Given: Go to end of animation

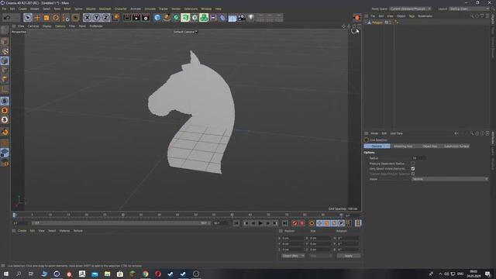Looking at the screenshot, I should [x=284, y=223].
